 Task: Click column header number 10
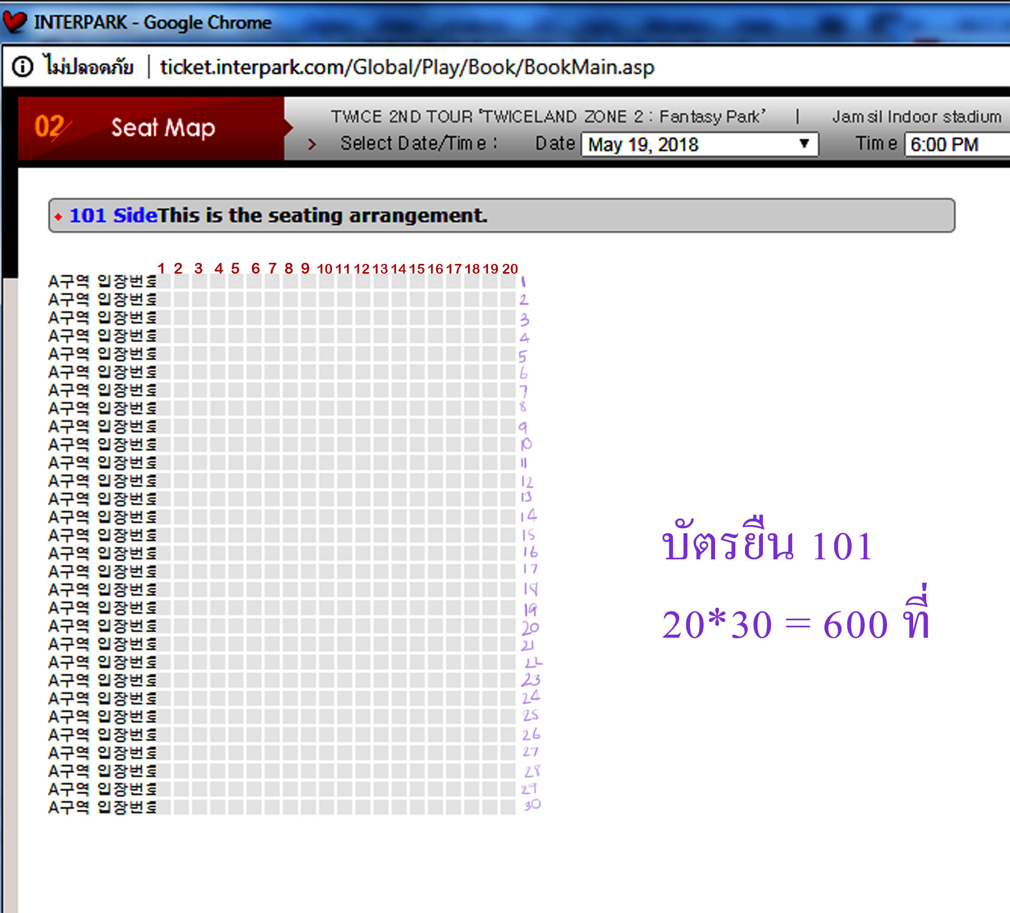tap(325, 269)
